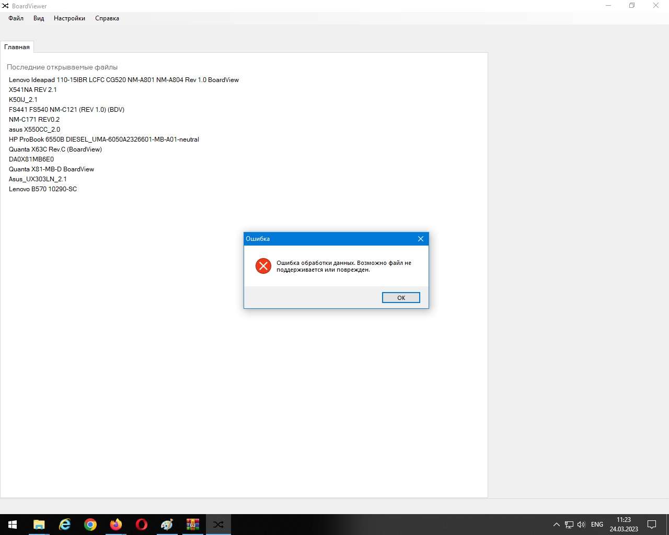Close the BoardViewer window

pyautogui.click(x=656, y=6)
